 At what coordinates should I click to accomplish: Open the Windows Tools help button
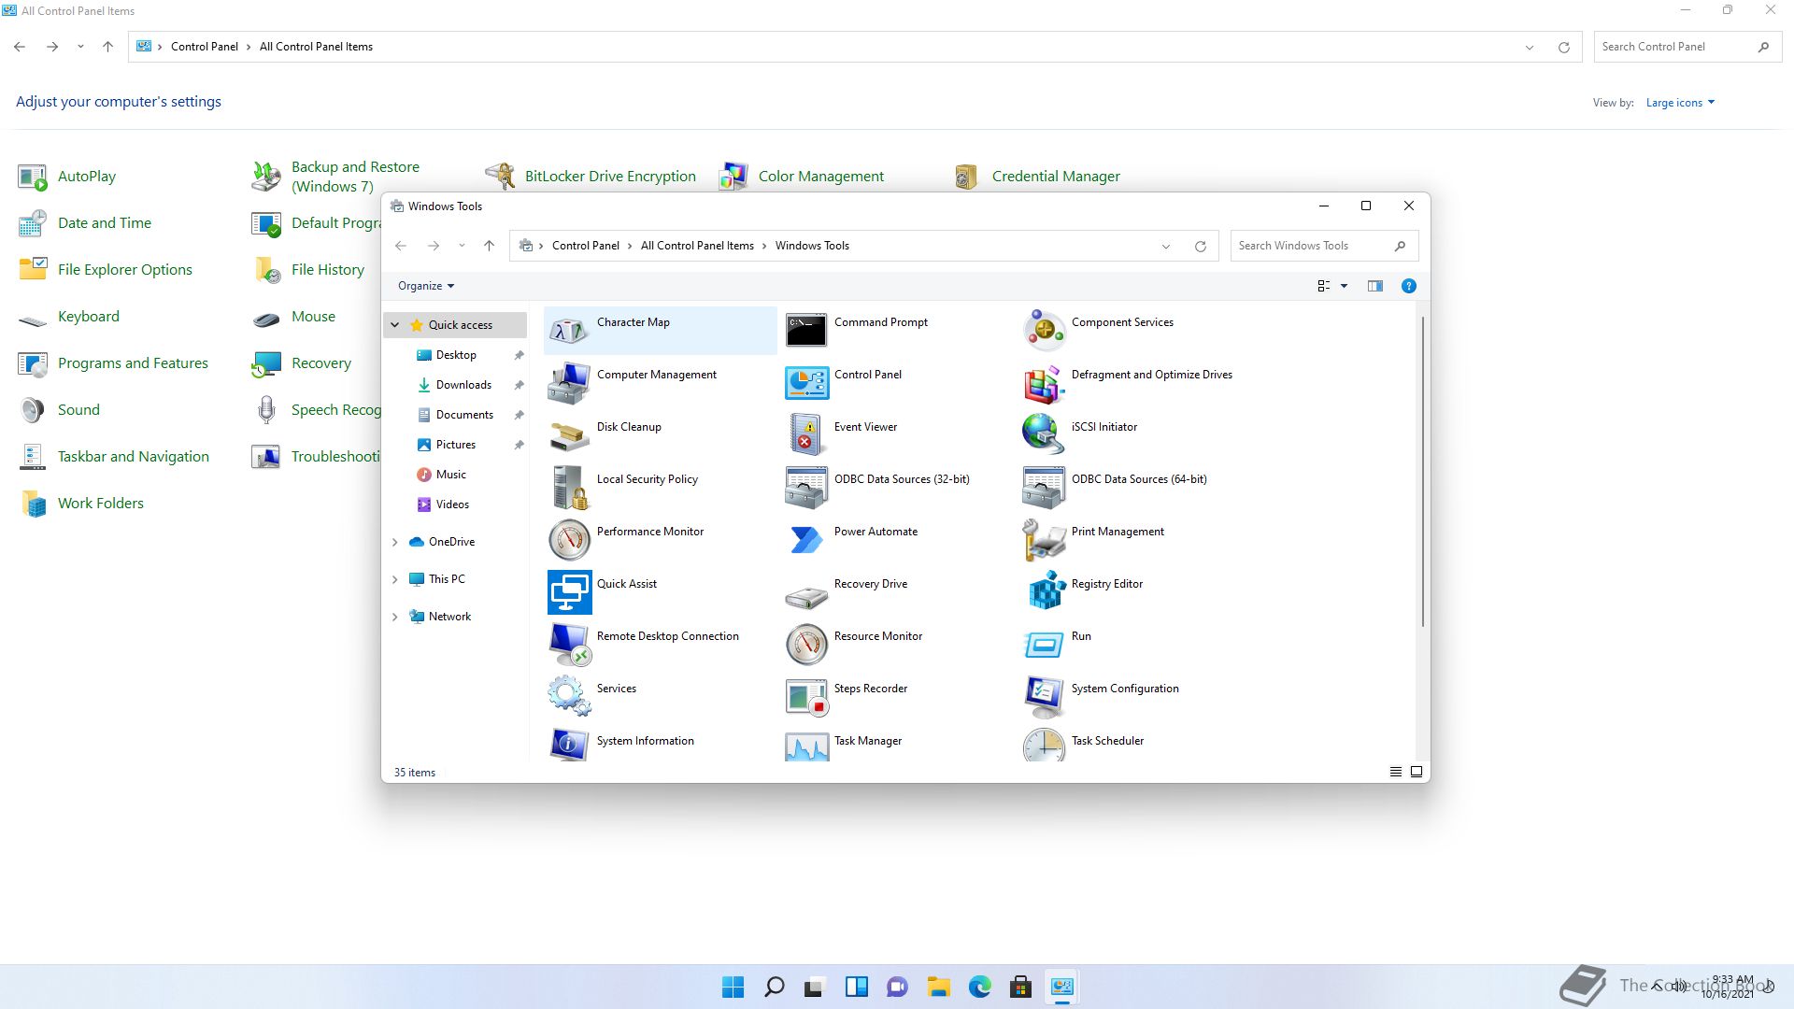point(1408,286)
